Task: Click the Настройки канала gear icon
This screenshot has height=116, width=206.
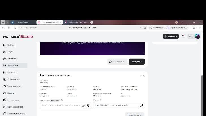Action: tap(5, 107)
